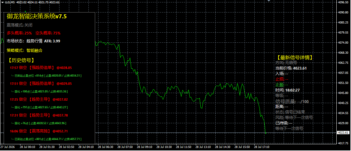Click the 信号质量: --/100 line
Image resolution: width=351 pixels, height=151 pixels.
292,102
